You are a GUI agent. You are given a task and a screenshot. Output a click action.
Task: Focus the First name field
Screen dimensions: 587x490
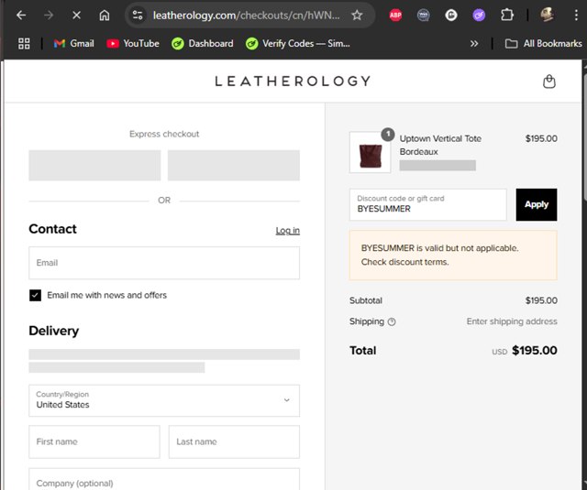94,441
